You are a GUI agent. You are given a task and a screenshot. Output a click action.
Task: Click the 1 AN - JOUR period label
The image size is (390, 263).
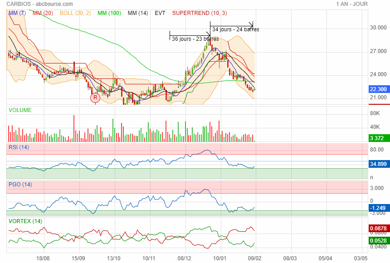tap(352, 4)
